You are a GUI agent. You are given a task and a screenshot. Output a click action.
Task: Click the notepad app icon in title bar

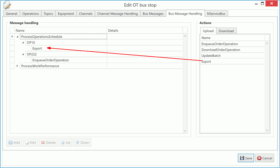point(7,5)
